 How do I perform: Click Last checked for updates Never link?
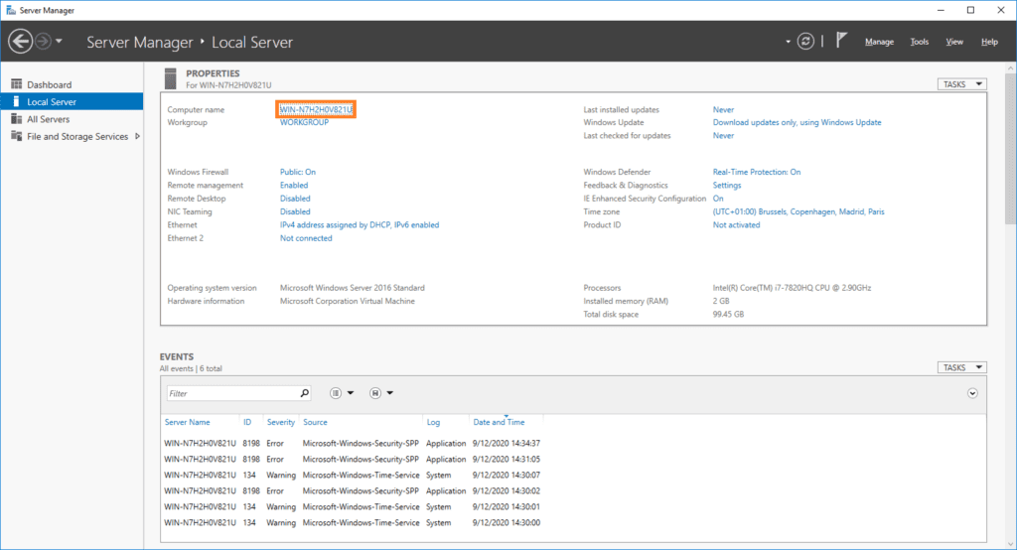pos(723,136)
